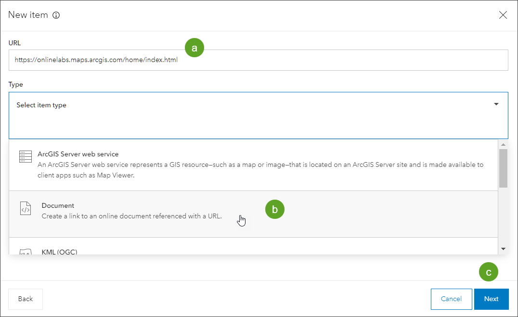Viewport: 518px width, 317px height.
Task: Click the info icon beside New item
Action: pos(56,15)
